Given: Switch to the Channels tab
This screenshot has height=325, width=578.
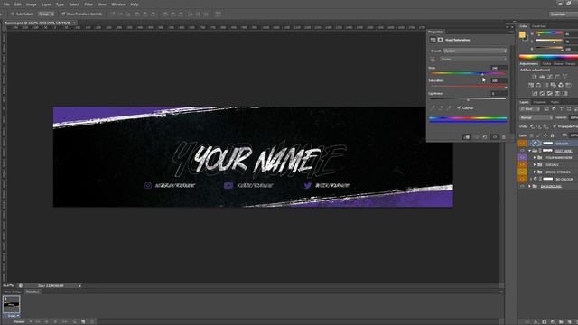Looking at the screenshot, I should 540,102.
